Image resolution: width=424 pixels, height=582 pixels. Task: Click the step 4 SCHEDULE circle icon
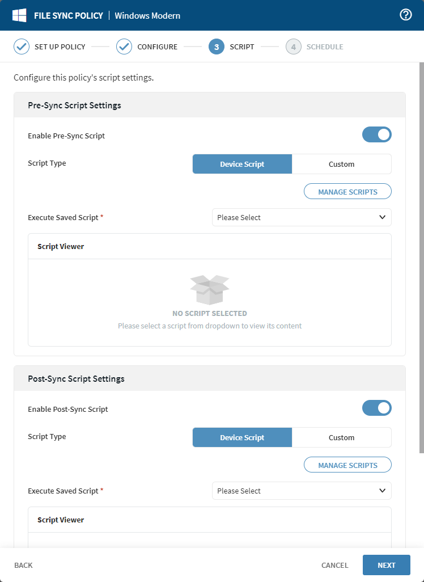coord(294,47)
